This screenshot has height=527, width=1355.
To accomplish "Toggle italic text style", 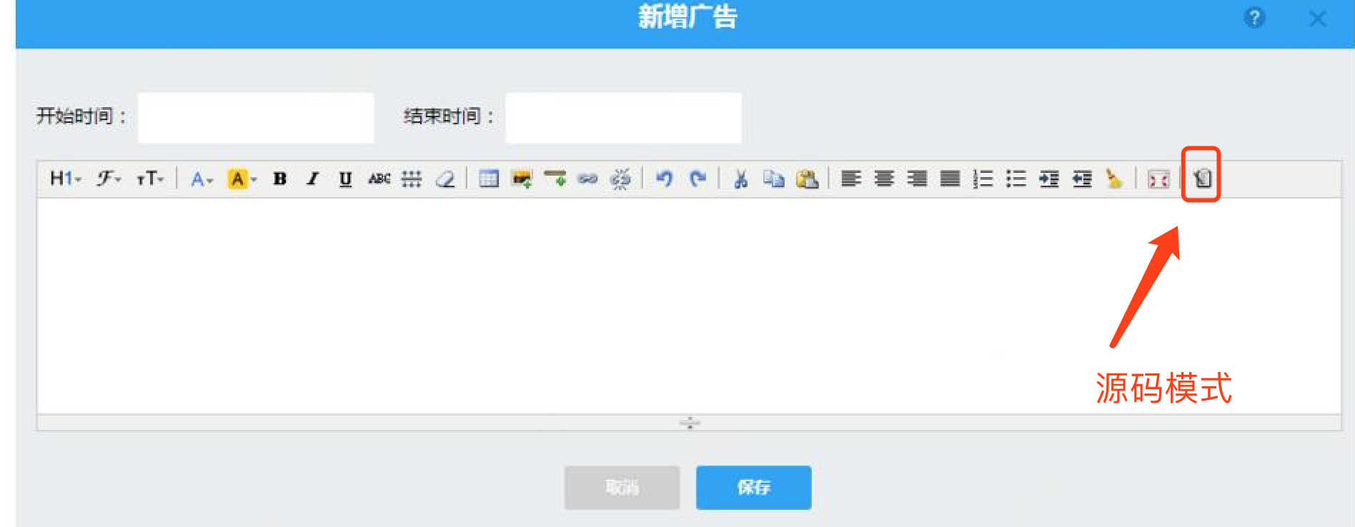I will [x=312, y=179].
